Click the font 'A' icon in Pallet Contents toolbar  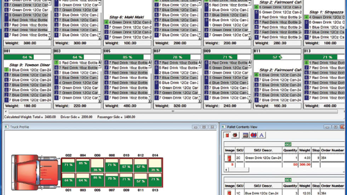pyautogui.click(x=262, y=135)
